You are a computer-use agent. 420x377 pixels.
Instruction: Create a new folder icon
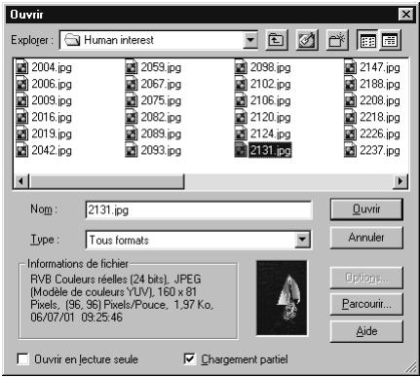[337, 40]
